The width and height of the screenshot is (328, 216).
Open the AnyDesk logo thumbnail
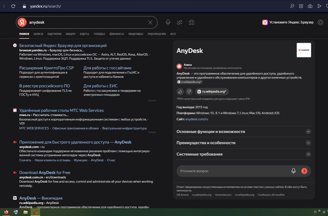[x=304, y=50]
